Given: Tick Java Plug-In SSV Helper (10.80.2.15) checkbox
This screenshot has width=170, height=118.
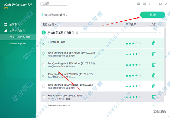Looking at the screenshot, I should [x=44, y=86].
